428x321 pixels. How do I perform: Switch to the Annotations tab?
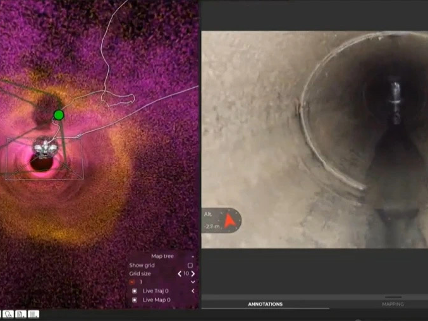point(265,304)
